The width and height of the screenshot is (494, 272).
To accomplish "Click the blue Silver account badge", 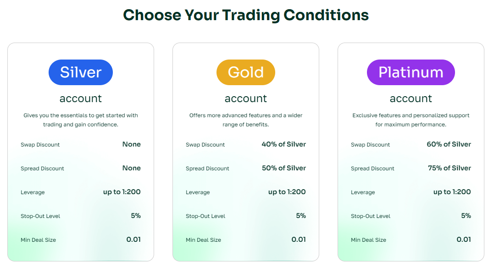I will [x=81, y=72].
